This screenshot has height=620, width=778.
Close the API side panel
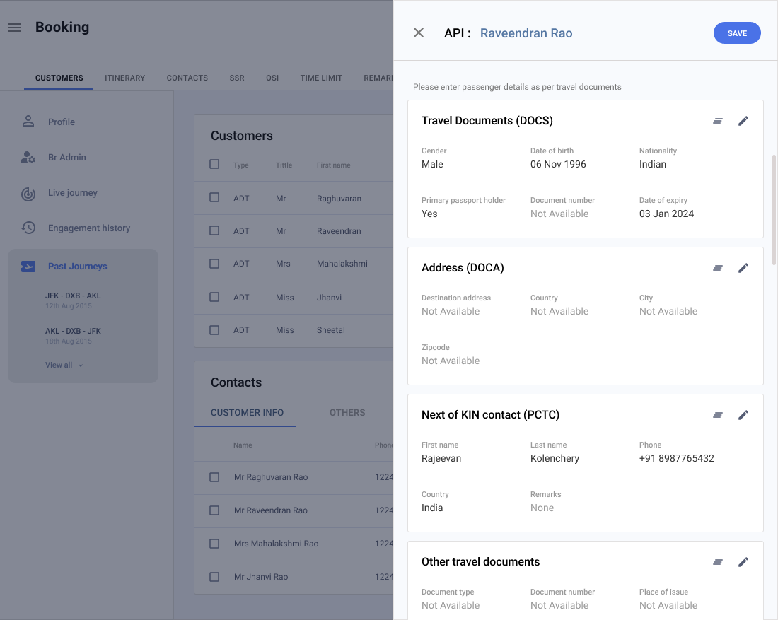419,33
